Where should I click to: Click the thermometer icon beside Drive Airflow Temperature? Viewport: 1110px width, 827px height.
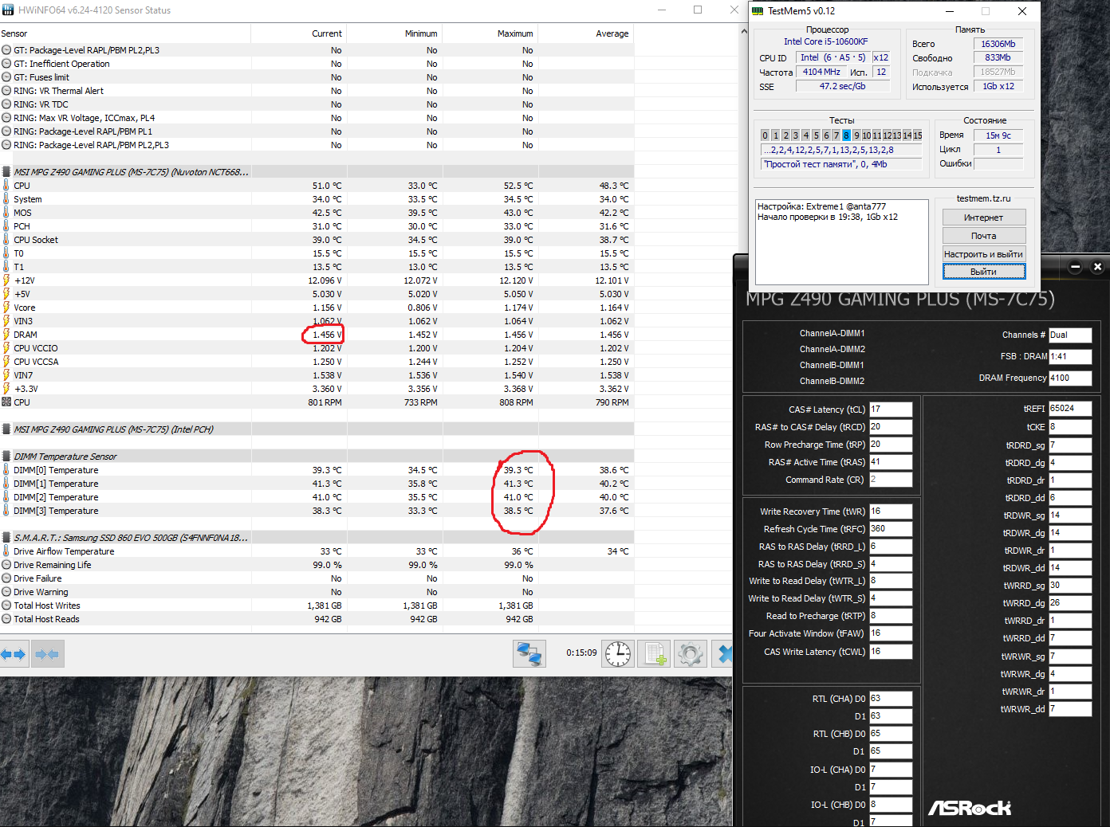[6, 551]
